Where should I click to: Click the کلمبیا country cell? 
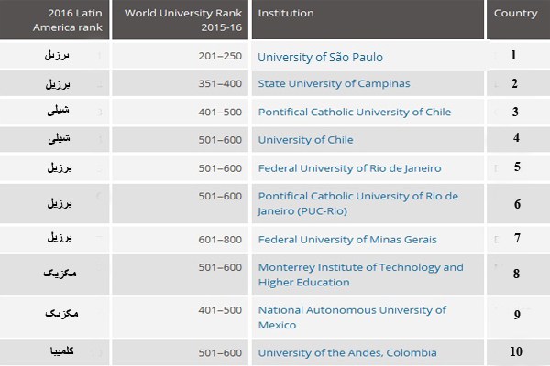pos(58,352)
